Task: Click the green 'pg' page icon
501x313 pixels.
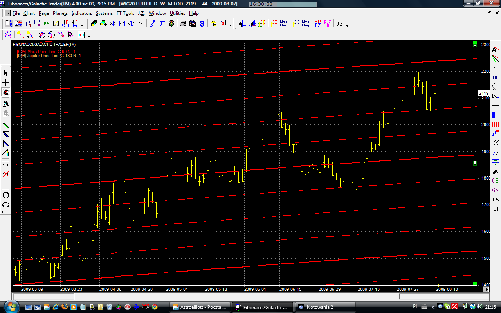Action: click(47, 24)
